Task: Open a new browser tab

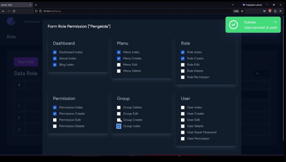Action: point(36,5)
